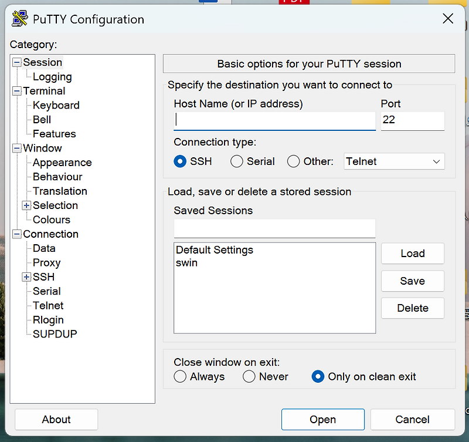Viewport: 469px width, 442px height.
Task: Go to the Proxy settings category
Action: [x=46, y=263]
